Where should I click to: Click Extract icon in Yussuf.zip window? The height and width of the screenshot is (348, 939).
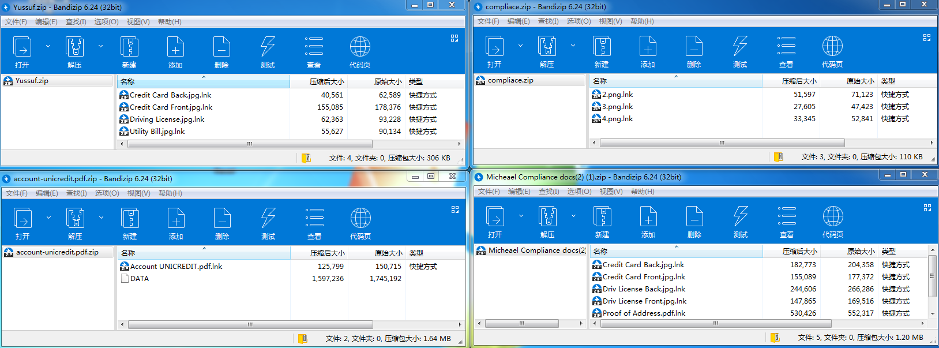pos(74,47)
